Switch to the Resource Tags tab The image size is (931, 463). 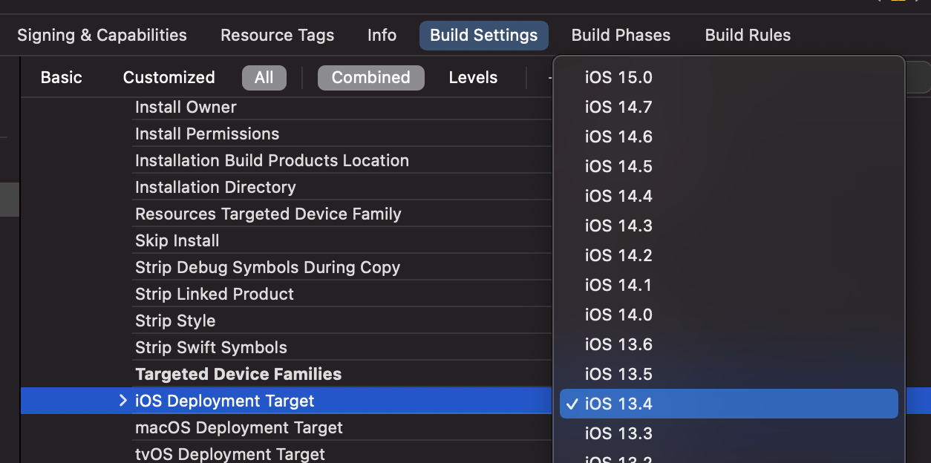277,35
